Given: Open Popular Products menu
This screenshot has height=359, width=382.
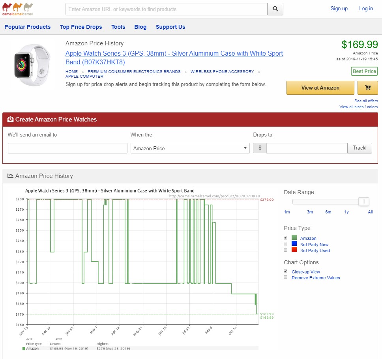Looking at the screenshot, I should pyautogui.click(x=28, y=27).
